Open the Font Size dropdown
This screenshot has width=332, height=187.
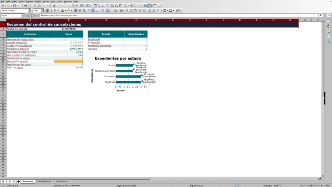click(x=42, y=10)
